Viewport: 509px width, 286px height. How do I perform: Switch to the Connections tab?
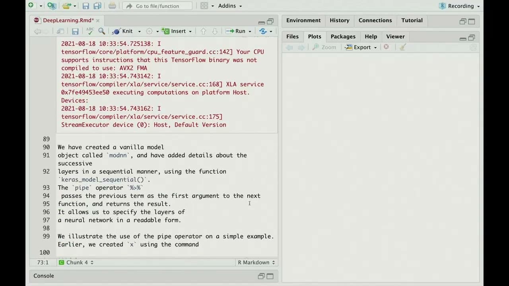click(375, 20)
